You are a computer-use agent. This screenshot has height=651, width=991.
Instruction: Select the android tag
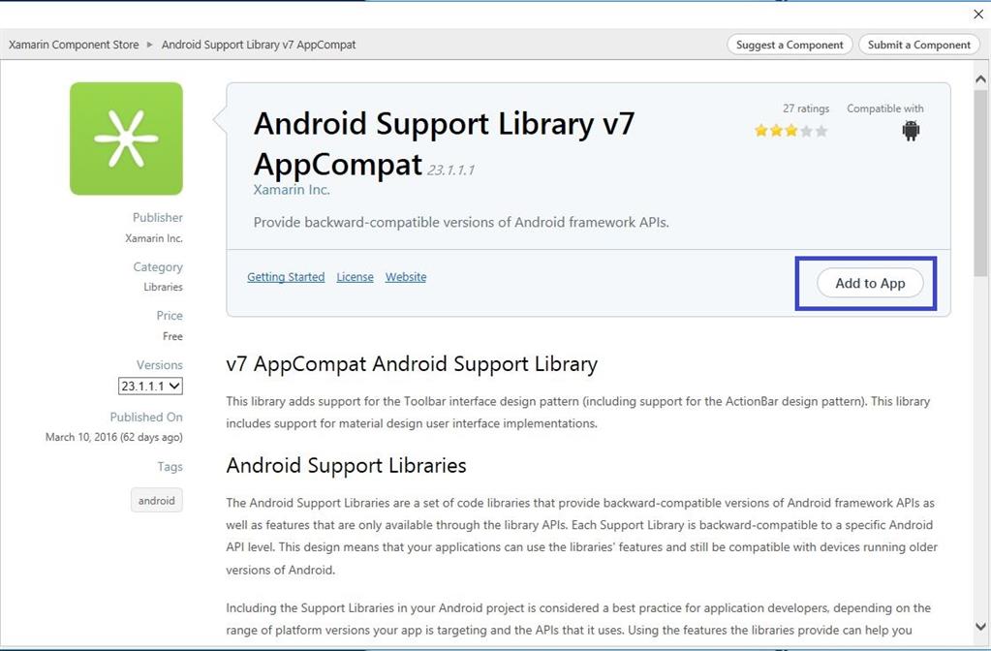(156, 501)
